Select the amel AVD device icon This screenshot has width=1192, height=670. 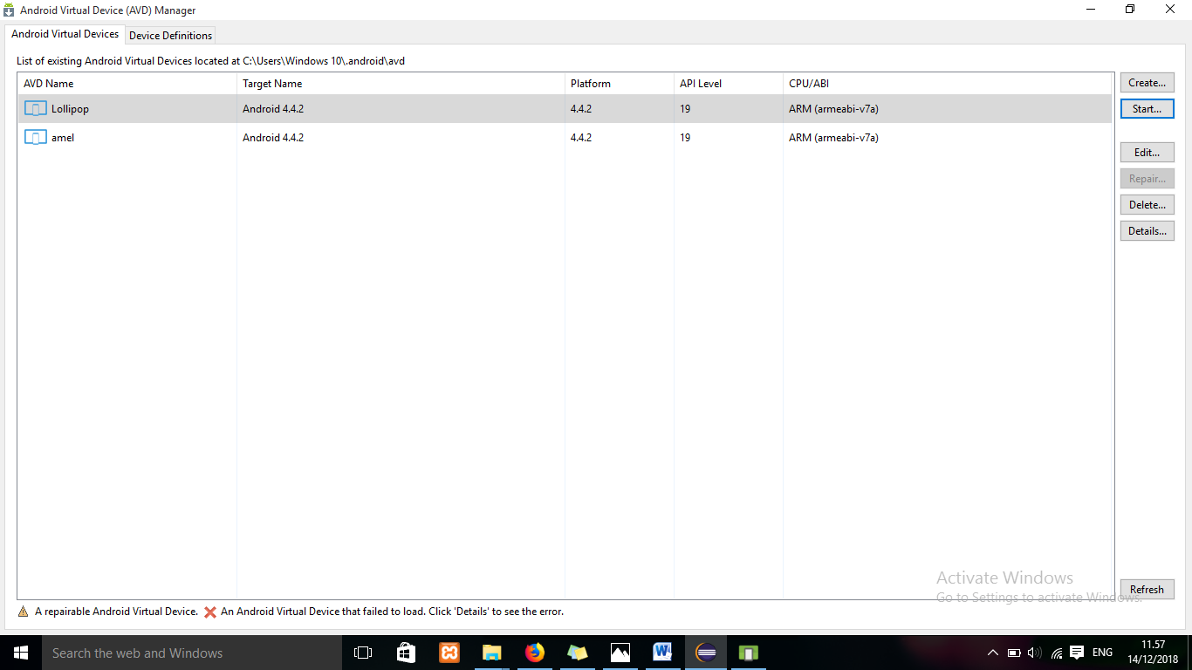(x=35, y=137)
